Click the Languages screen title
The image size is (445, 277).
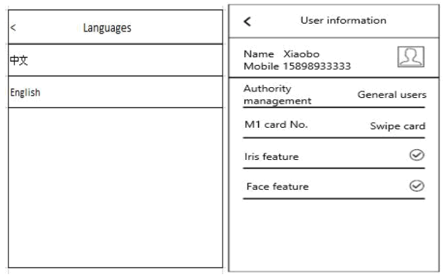click(x=107, y=28)
